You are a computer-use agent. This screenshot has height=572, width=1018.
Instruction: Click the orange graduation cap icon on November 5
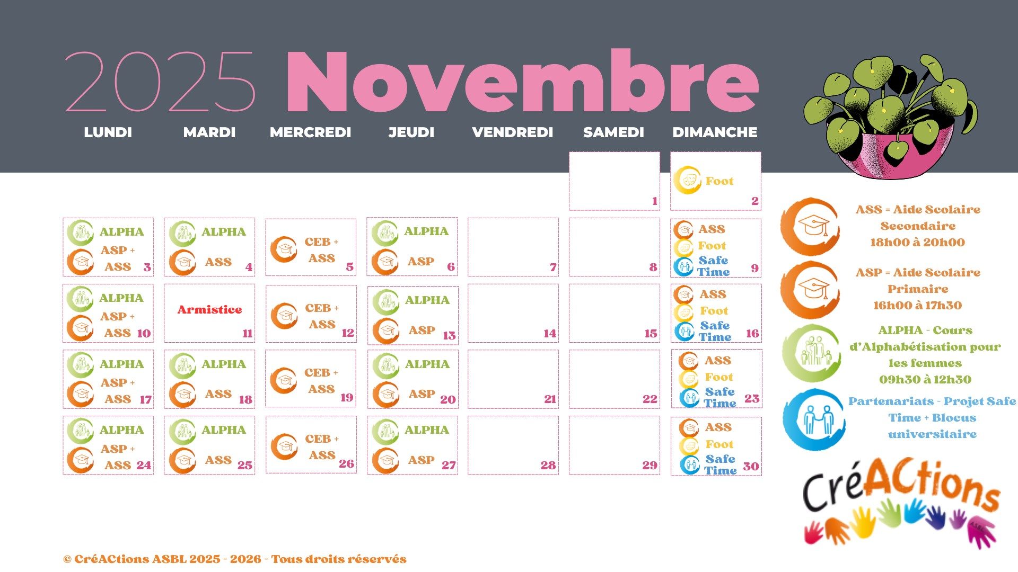tap(284, 249)
